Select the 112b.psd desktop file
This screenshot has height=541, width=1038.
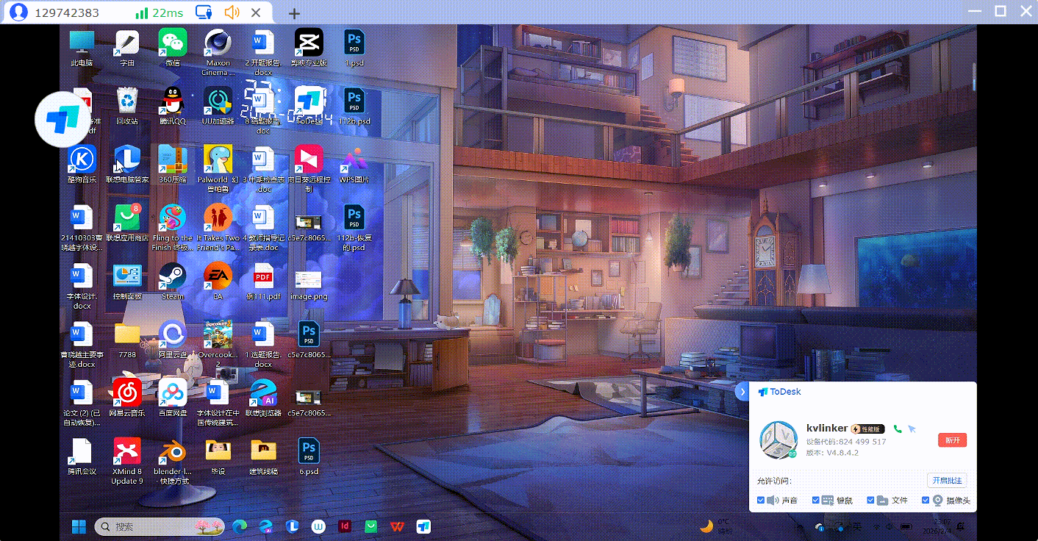click(x=354, y=105)
